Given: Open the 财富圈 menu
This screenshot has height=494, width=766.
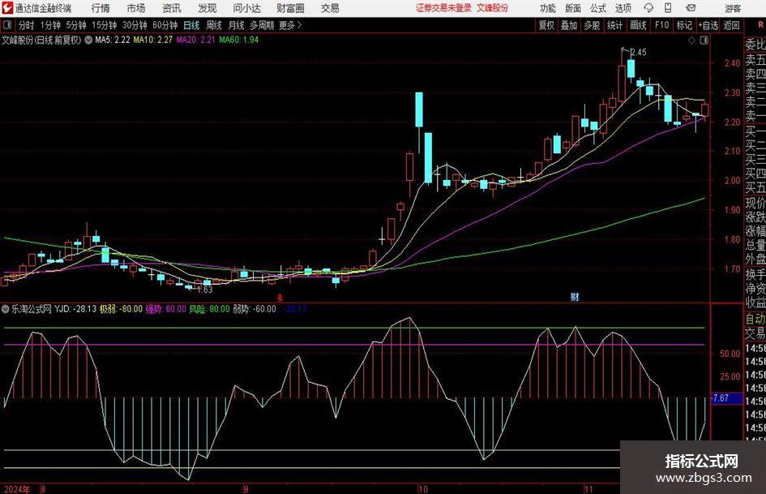Looking at the screenshot, I should [x=290, y=8].
